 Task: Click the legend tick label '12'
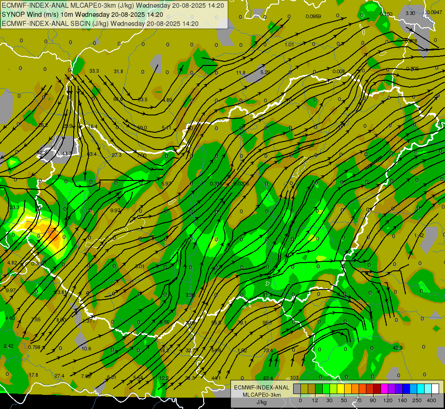[x=315, y=400]
